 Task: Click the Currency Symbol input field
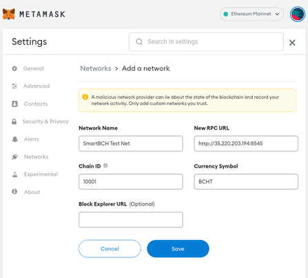coord(246,181)
